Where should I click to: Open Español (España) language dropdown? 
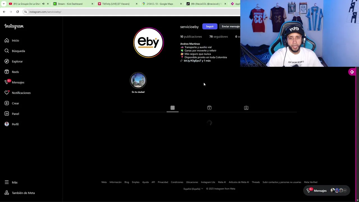(x=193, y=189)
